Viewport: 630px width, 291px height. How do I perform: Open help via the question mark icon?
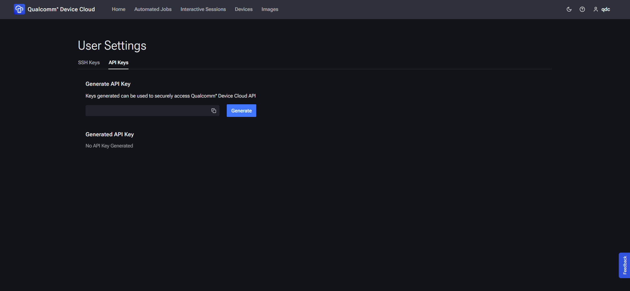(x=582, y=9)
